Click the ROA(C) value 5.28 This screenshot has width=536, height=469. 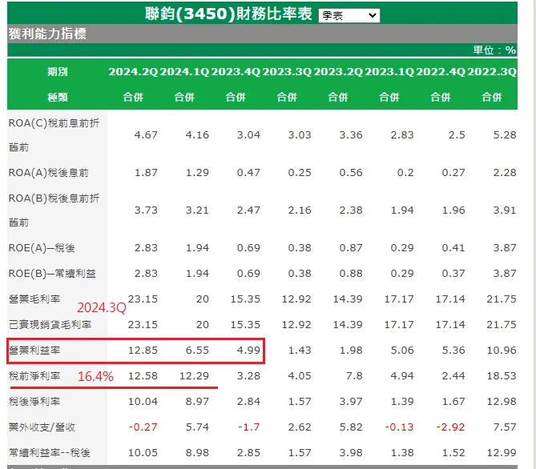point(505,135)
